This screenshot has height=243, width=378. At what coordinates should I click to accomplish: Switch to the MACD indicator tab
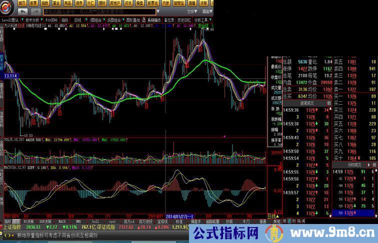click(x=61, y=220)
